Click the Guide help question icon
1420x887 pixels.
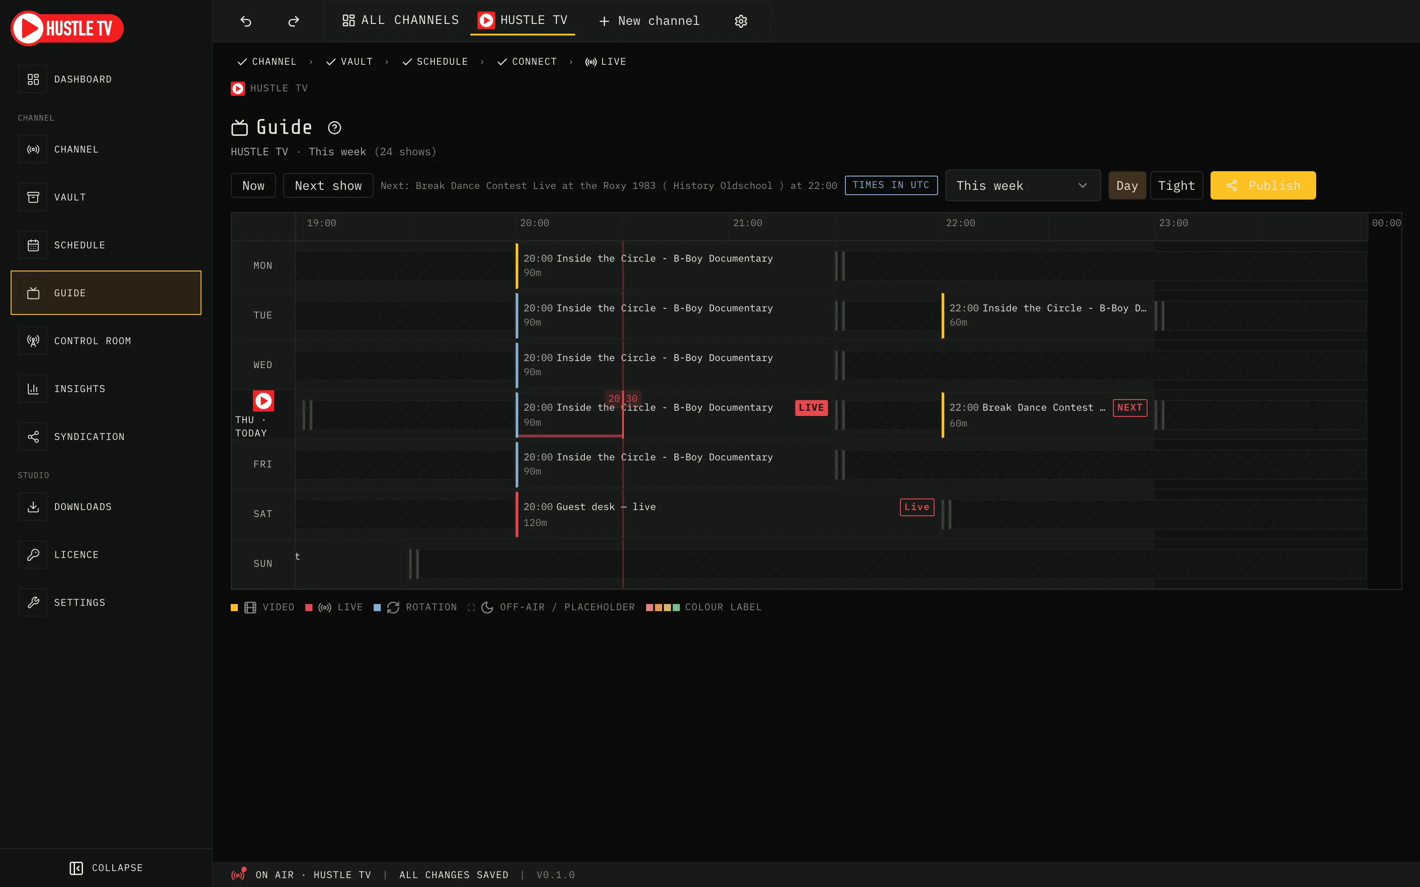coord(335,127)
